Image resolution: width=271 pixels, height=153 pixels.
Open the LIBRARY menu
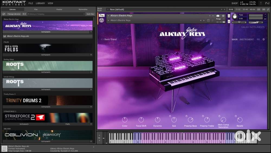(x=40, y=3)
